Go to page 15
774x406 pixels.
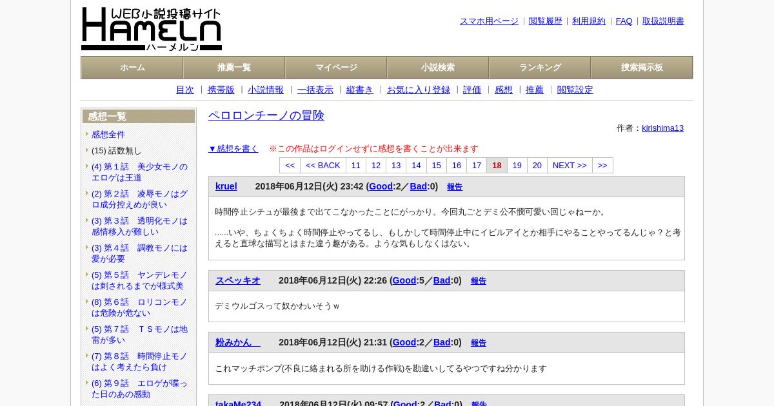(x=437, y=166)
